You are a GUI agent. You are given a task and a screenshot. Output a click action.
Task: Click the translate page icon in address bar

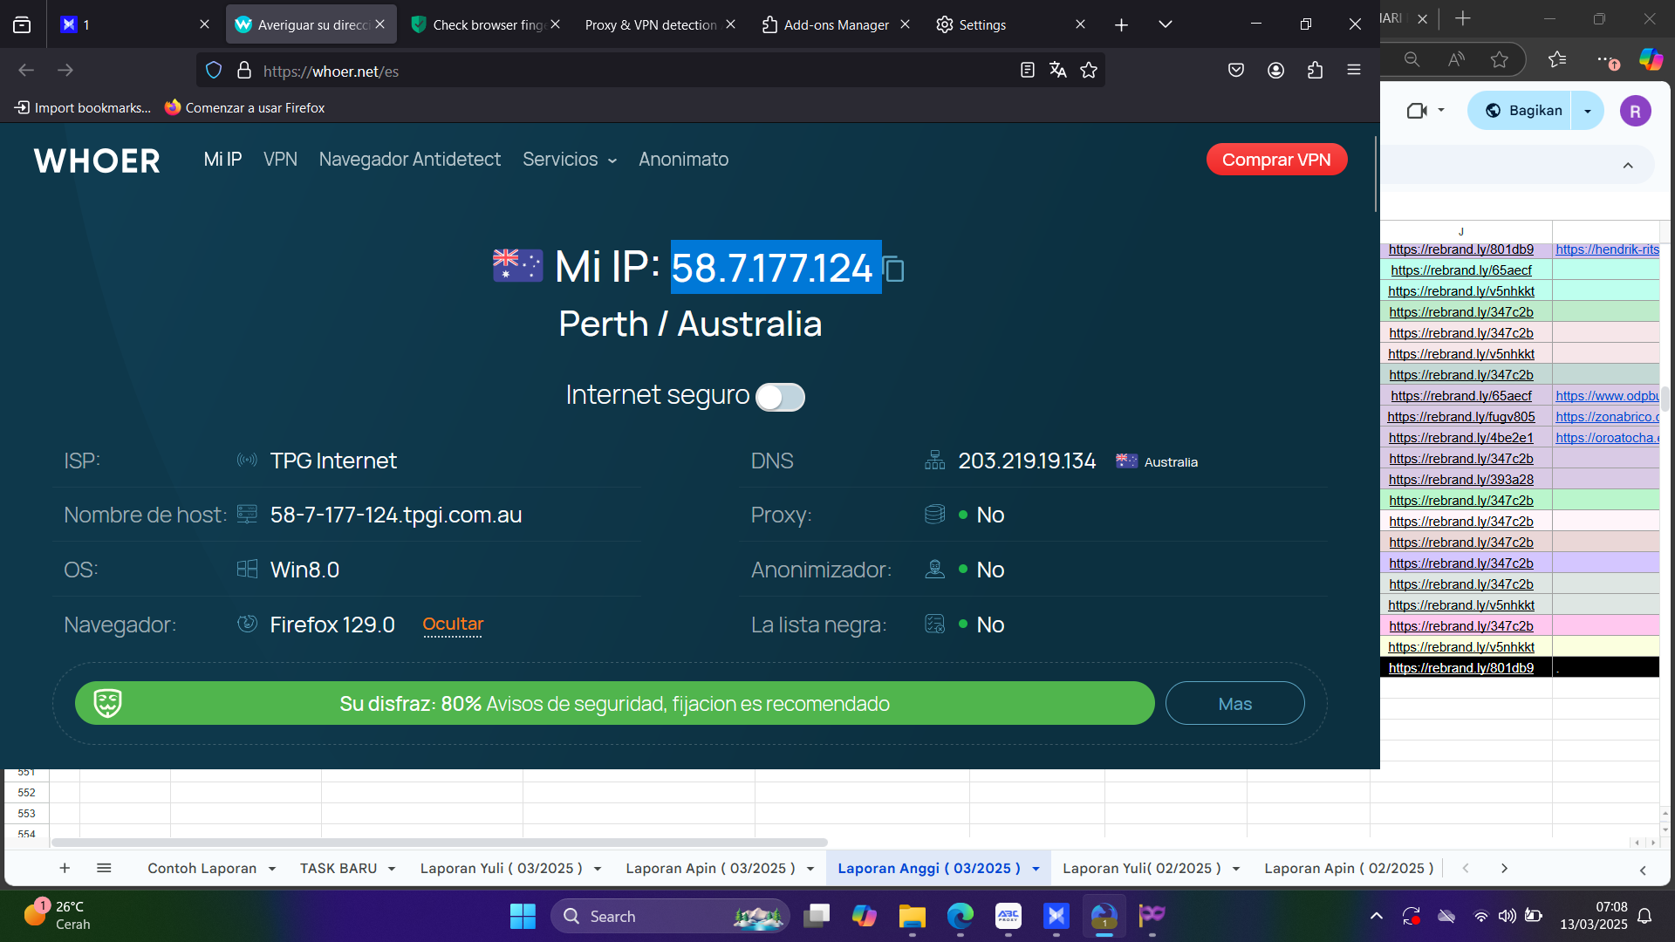[1058, 71]
